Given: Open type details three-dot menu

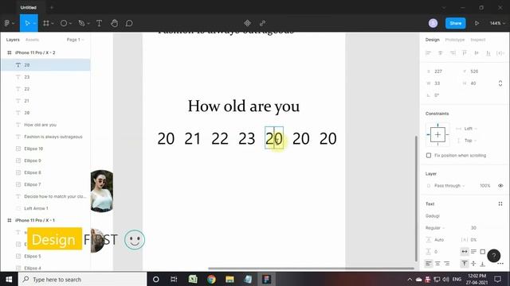Looking at the screenshot, I should (501, 264).
